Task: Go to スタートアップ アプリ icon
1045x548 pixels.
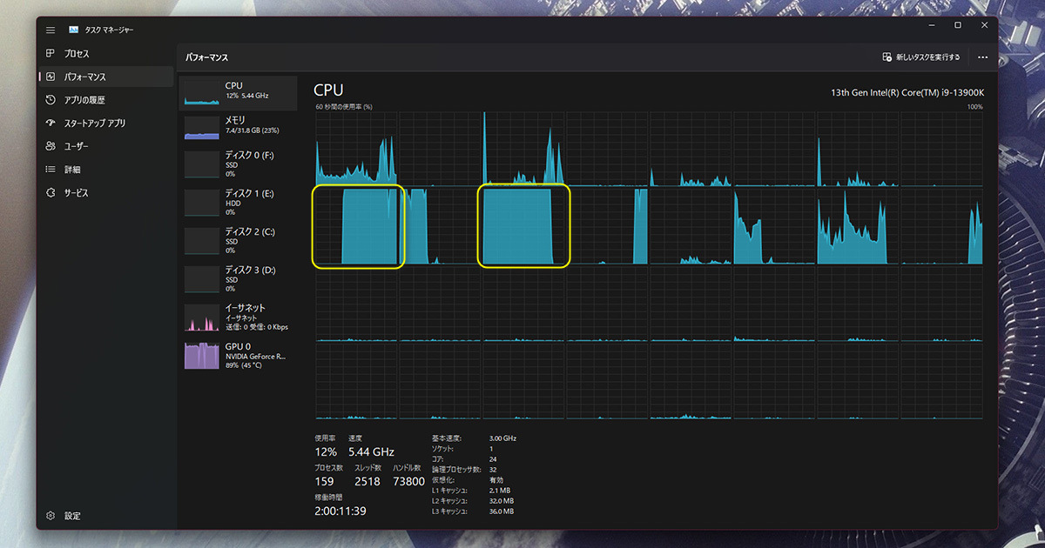Action: pos(51,123)
